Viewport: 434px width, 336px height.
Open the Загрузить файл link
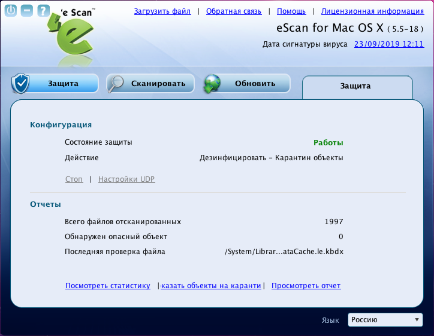coord(162,11)
